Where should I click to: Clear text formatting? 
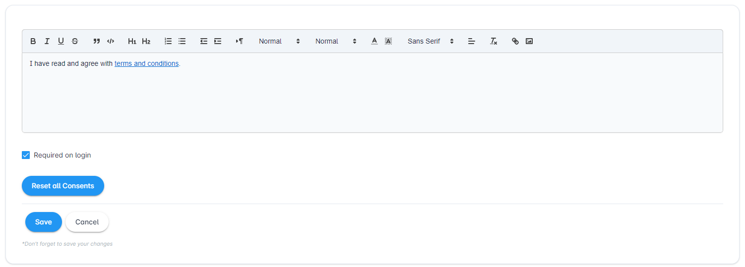[494, 41]
